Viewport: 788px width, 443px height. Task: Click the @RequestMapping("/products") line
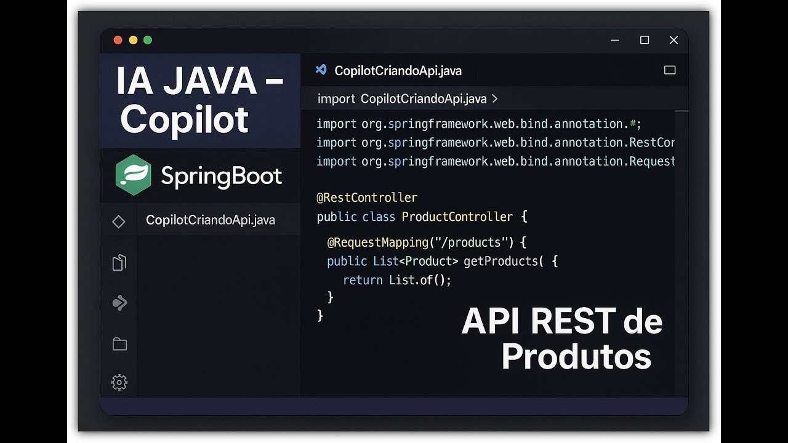427,242
